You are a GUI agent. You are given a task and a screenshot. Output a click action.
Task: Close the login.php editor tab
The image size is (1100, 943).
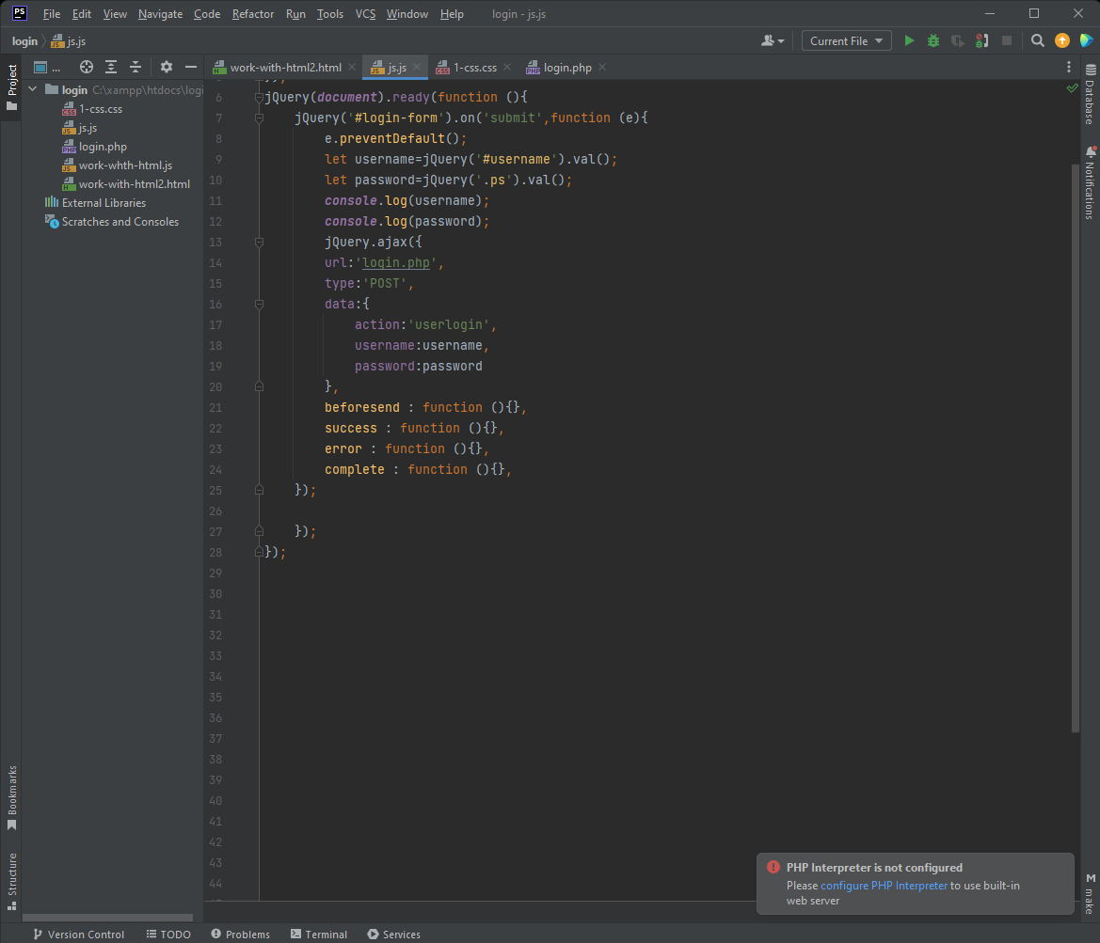point(602,68)
